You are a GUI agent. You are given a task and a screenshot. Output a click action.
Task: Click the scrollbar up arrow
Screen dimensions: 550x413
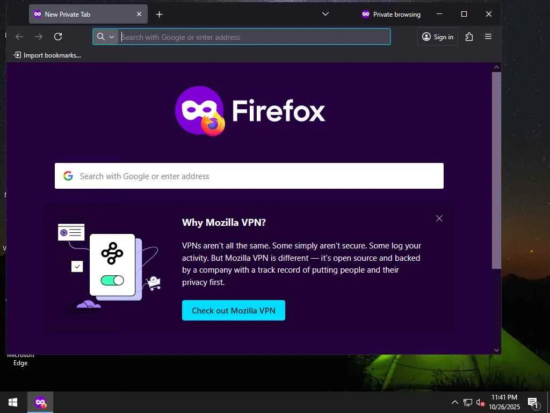(496, 67)
